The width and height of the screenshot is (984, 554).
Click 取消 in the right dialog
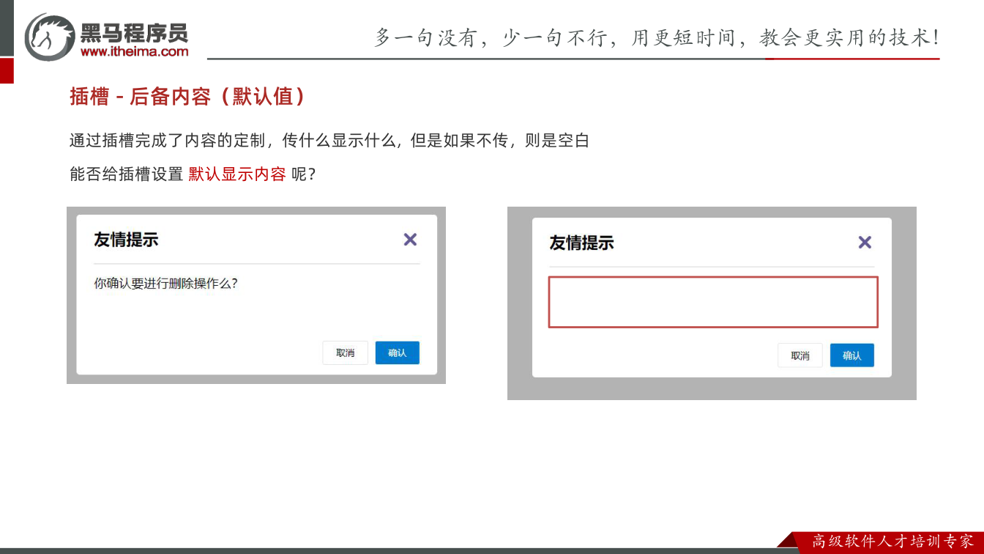pos(800,355)
